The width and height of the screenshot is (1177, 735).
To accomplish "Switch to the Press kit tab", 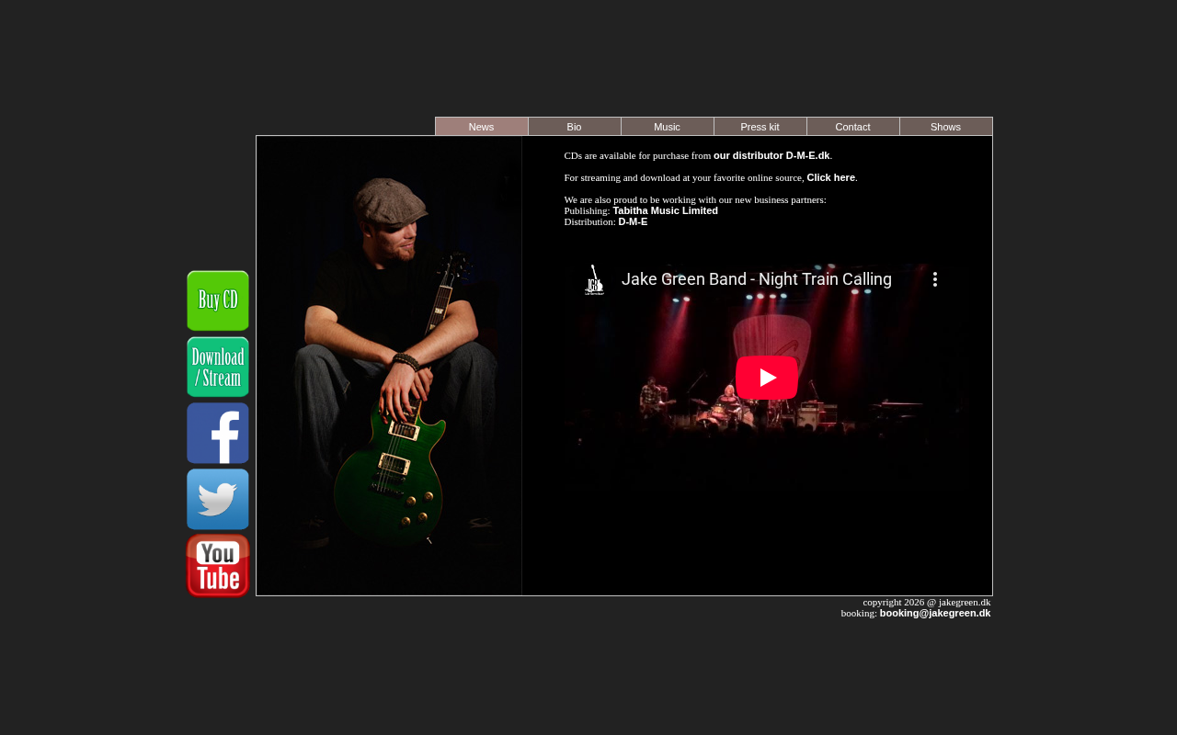I will 760,127.
